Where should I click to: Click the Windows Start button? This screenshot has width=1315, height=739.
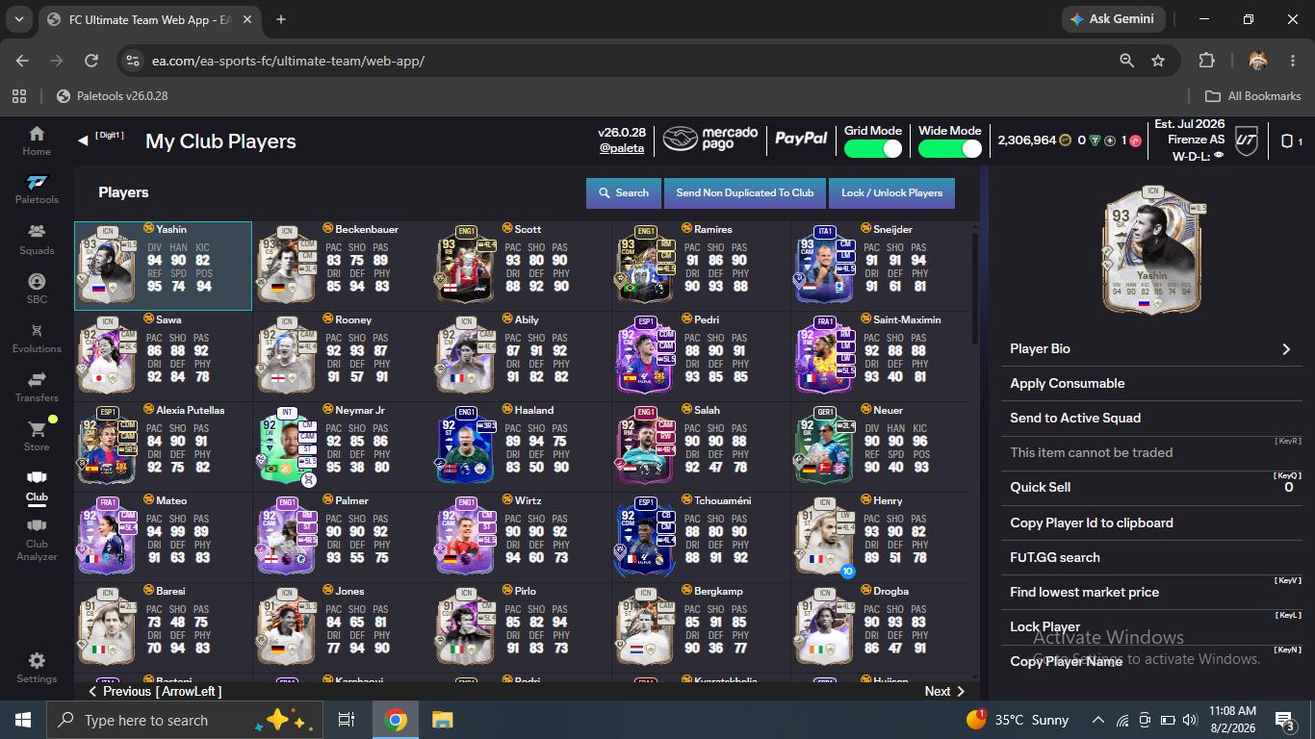(22, 720)
